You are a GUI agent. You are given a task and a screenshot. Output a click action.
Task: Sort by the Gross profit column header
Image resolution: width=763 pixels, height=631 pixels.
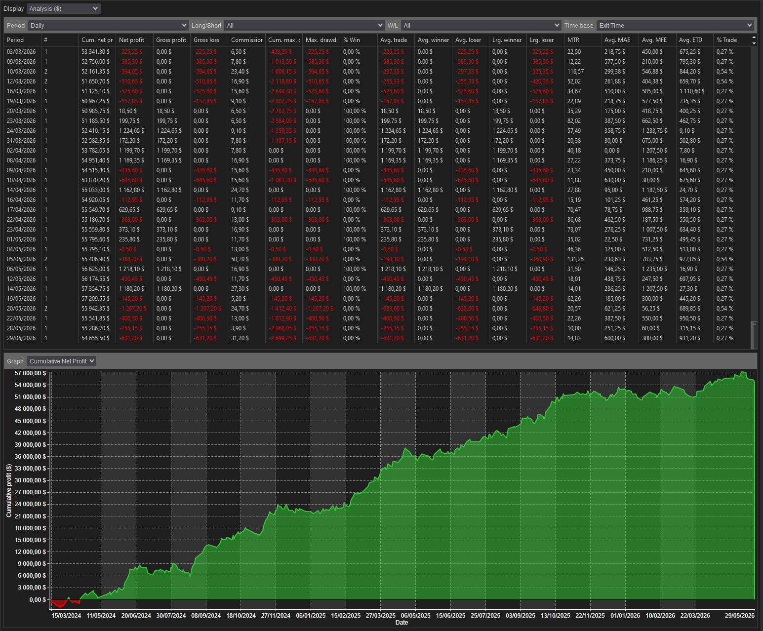[x=171, y=40]
